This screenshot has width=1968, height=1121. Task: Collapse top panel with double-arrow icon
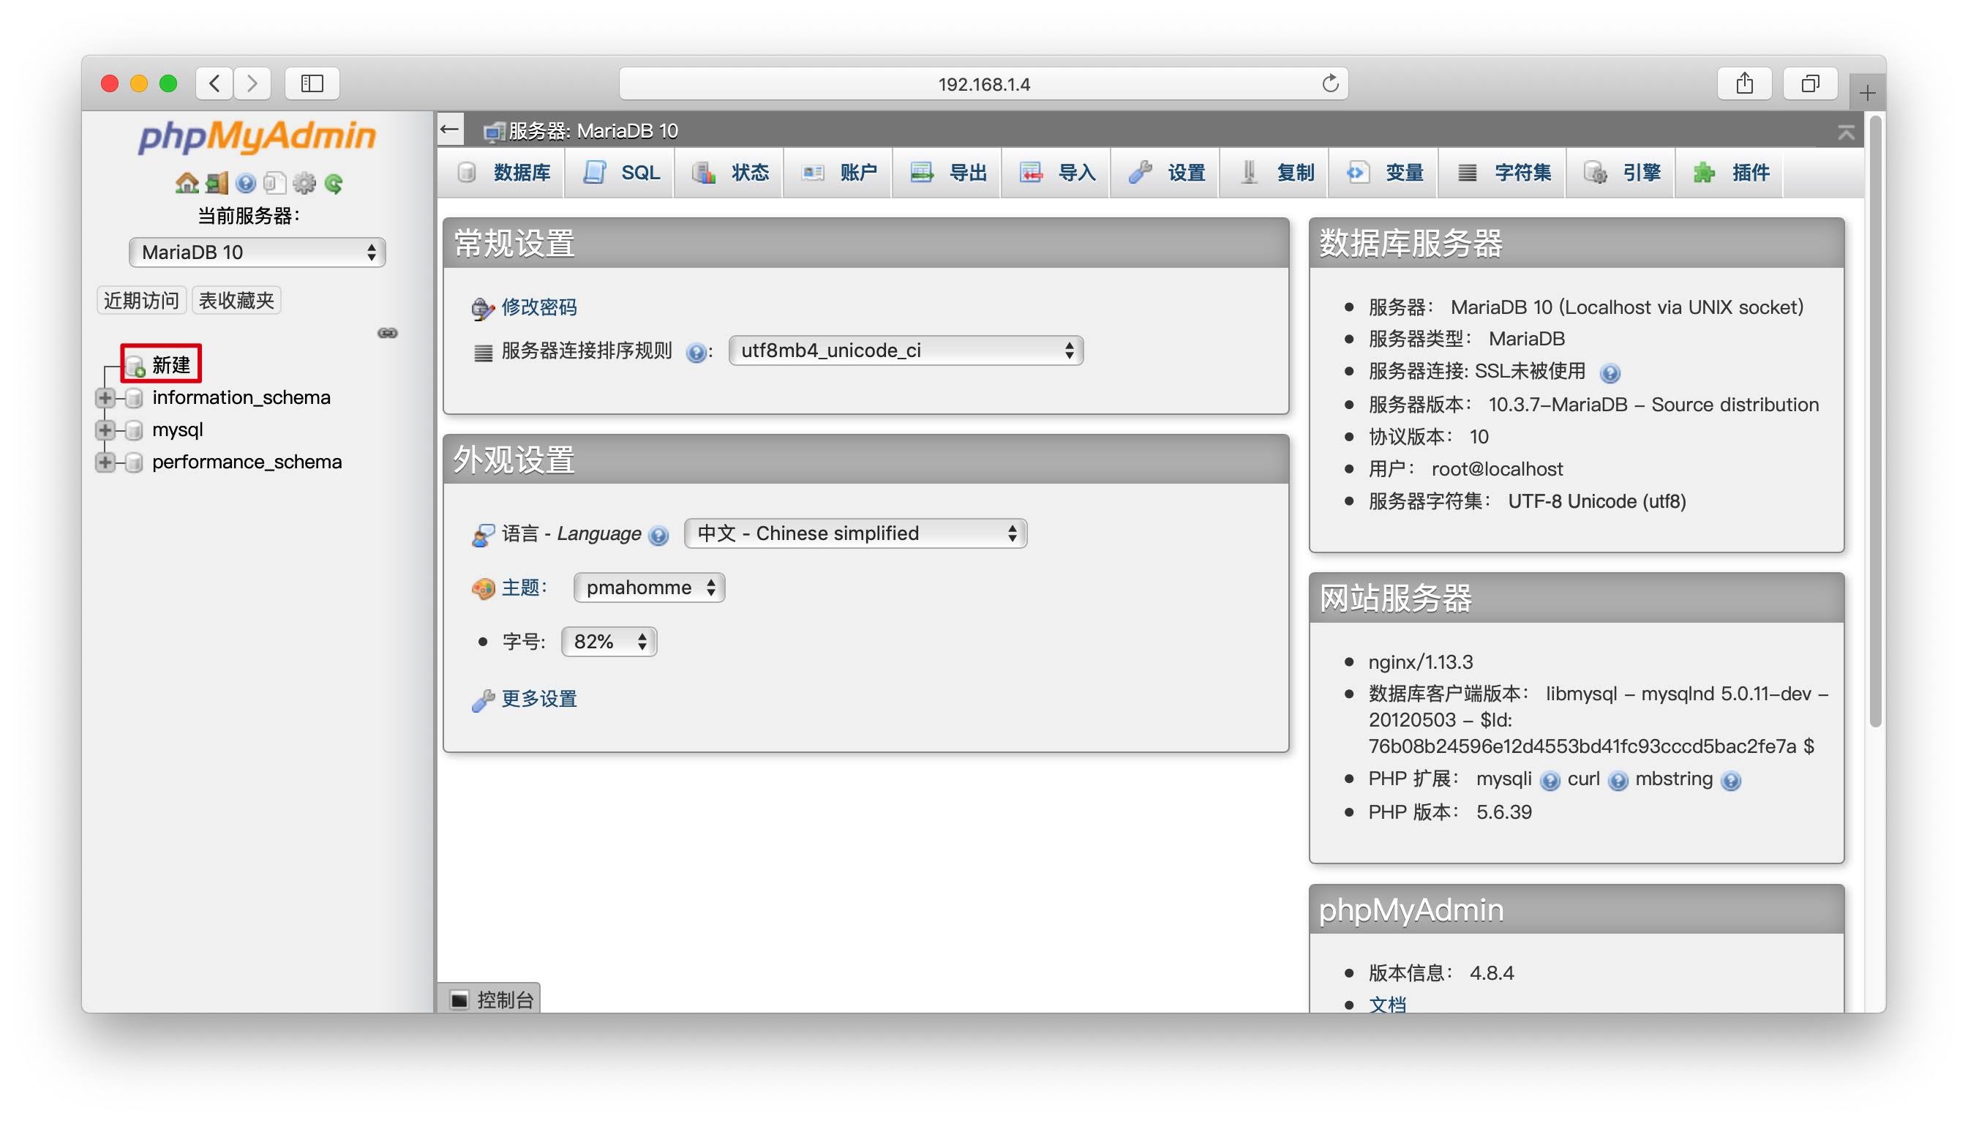1845,132
